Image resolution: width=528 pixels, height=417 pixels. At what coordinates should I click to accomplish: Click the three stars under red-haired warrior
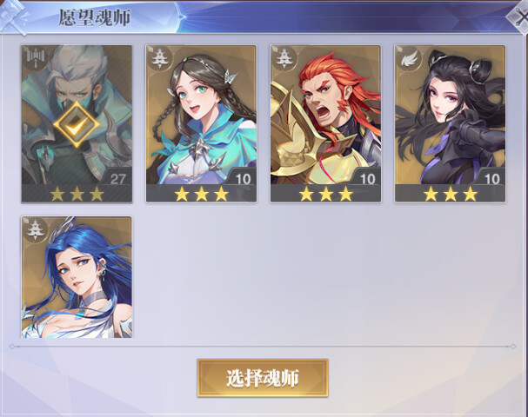coord(325,194)
